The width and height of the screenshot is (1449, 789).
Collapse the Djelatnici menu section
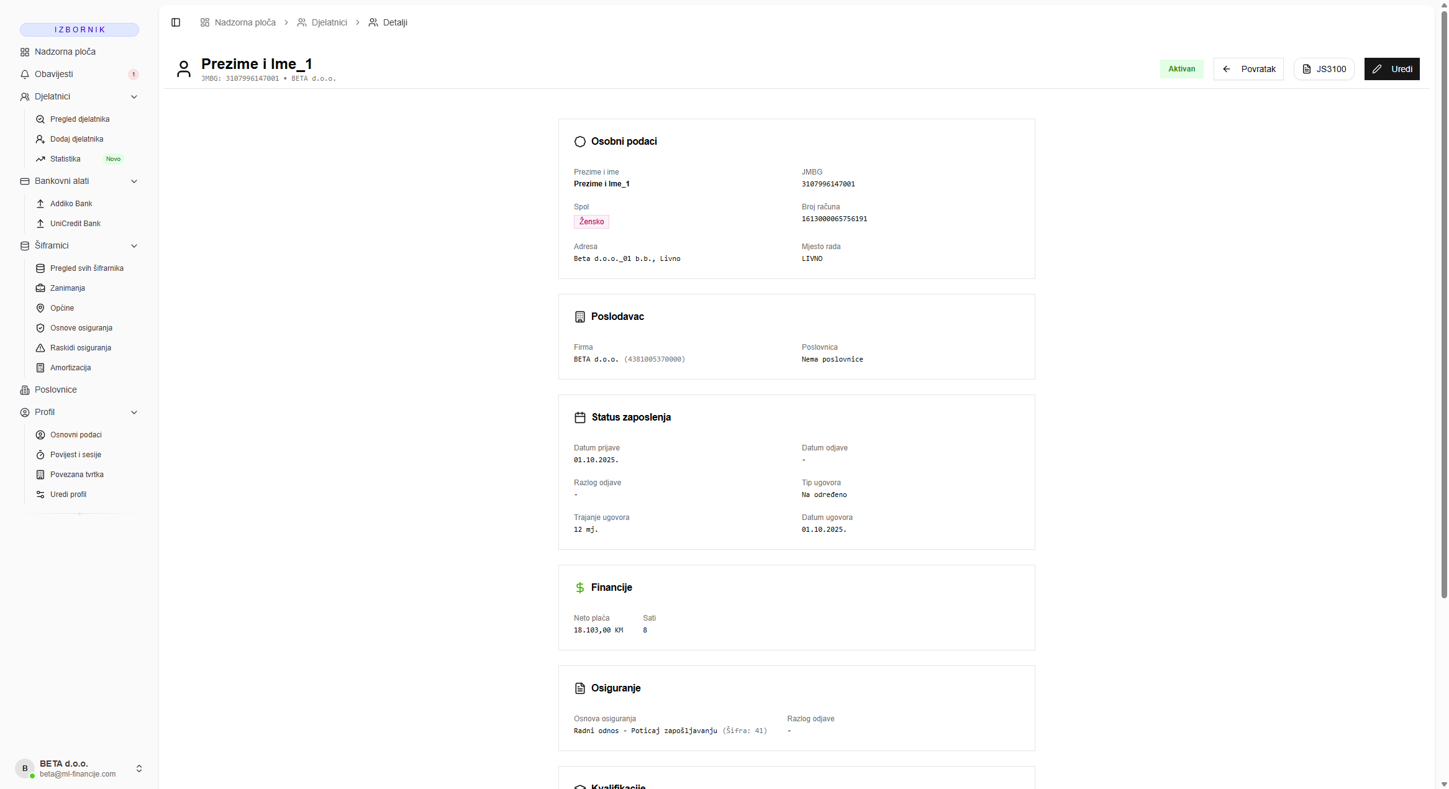(134, 97)
